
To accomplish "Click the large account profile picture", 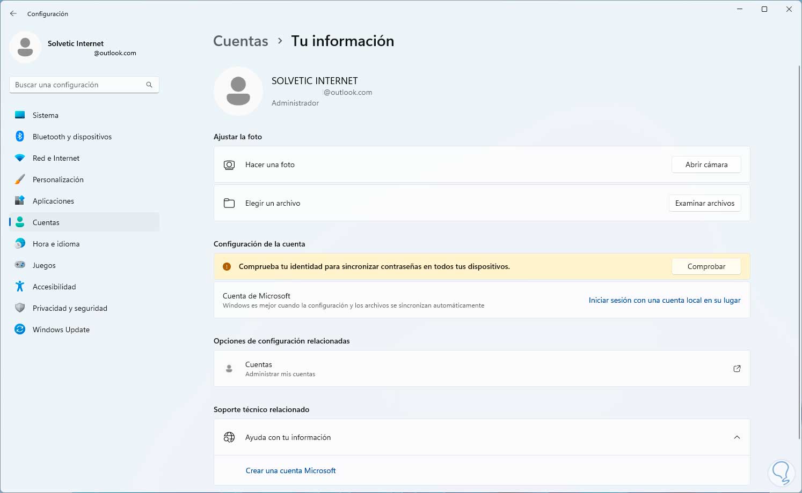I will (238, 91).
